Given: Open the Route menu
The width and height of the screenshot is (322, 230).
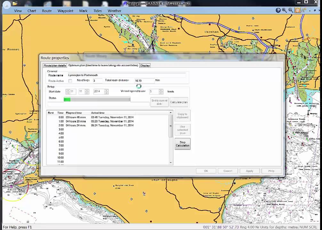Looking at the screenshot, I should tap(47, 11).
